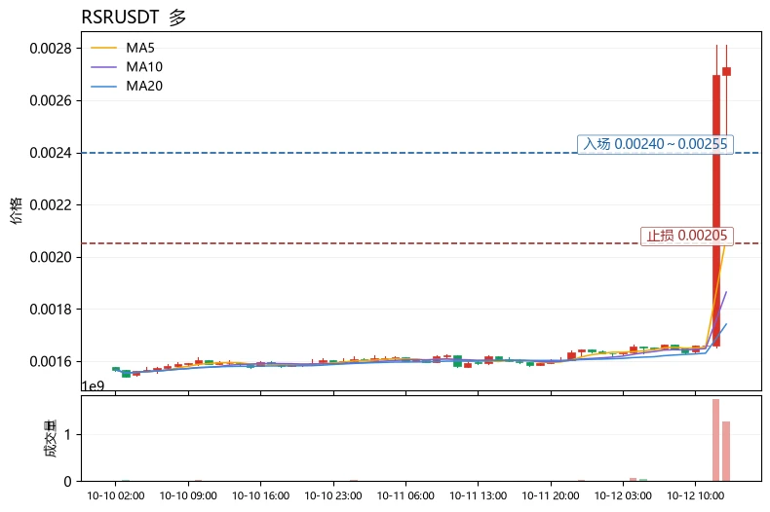Click the 0.0028 price axis label

[51, 49]
